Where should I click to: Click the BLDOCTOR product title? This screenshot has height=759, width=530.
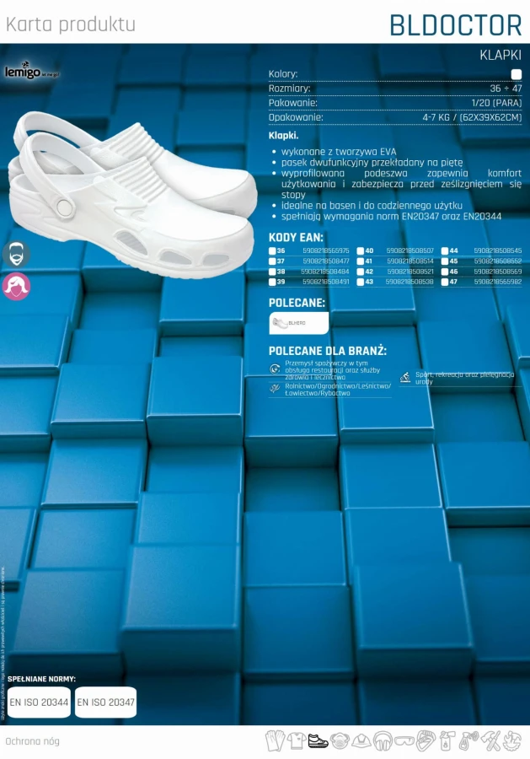click(456, 25)
